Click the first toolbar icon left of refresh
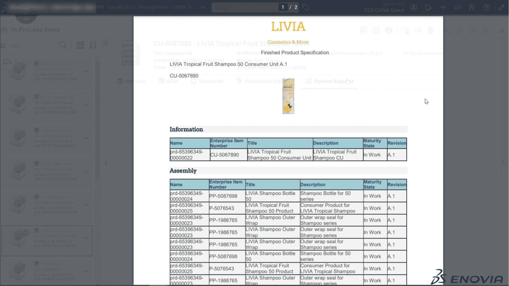Image resolution: width=509 pixels, height=286 pixels. (363, 31)
